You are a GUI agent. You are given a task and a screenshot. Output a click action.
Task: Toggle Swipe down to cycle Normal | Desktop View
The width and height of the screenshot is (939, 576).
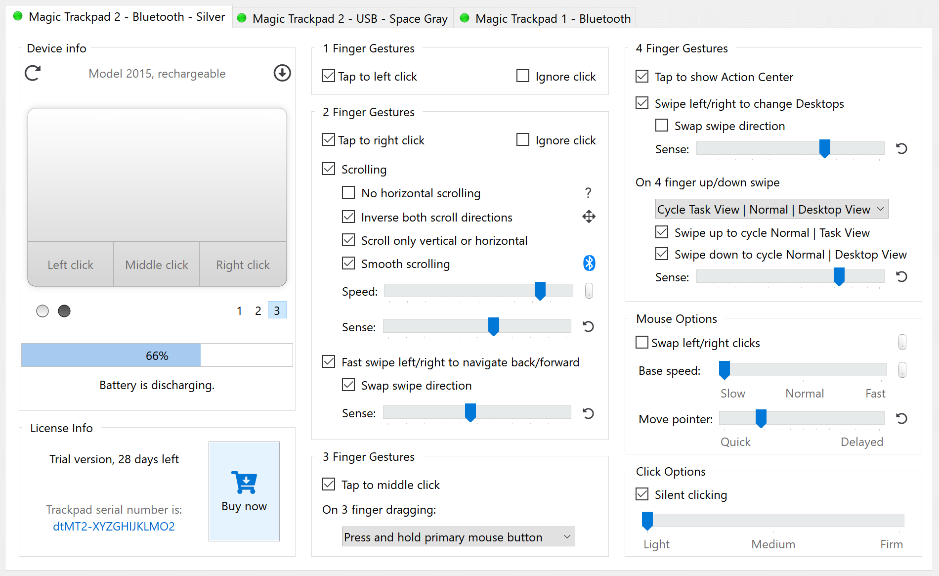(662, 254)
